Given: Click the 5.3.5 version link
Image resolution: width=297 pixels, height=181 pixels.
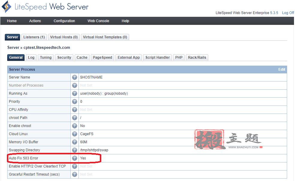Looking at the screenshot, I should (x=274, y=13).
